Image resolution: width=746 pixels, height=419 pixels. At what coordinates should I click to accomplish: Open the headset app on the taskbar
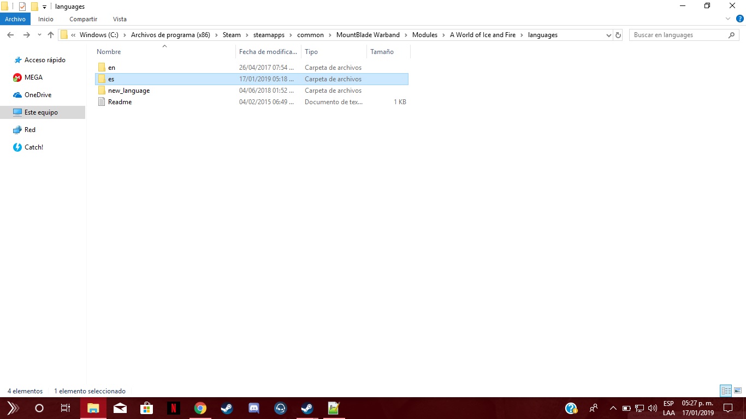tap(280, 408)
